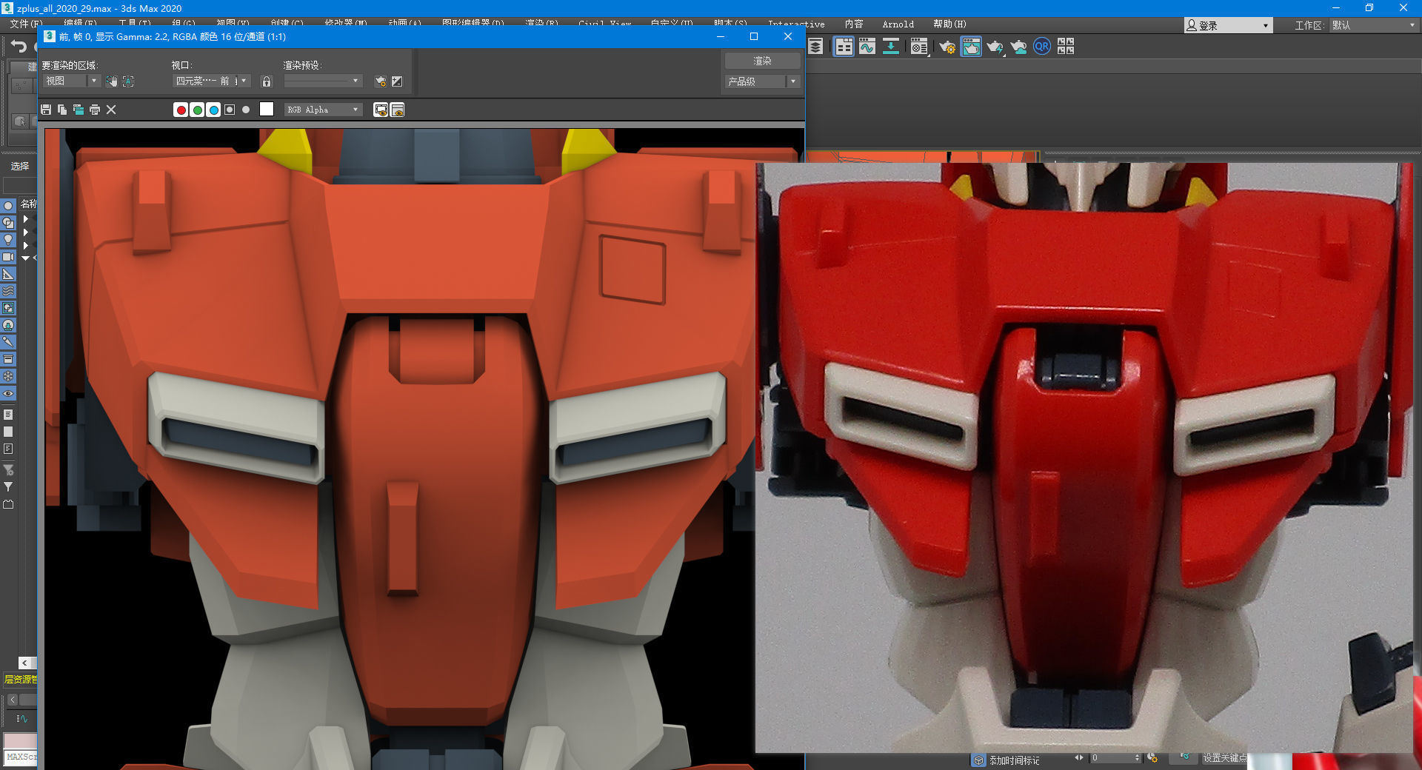Click the white background color swatch
Image resolution: width=1422 pixels, height=770 pixels.
(x=267, y=109)
